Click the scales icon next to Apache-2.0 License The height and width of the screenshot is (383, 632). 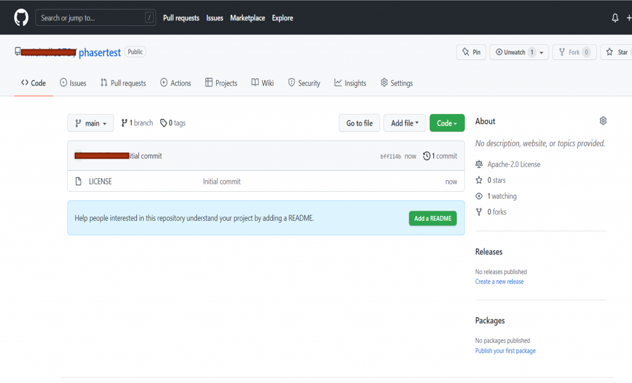(x=479, y=164)
